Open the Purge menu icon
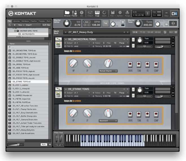Image resolution: width=186 pixels, height=161 pixels. [x=127, y=13]
